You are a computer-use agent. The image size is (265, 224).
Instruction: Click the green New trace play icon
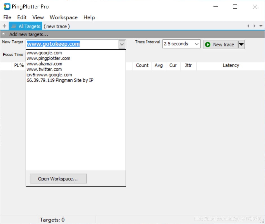[208, 45]
